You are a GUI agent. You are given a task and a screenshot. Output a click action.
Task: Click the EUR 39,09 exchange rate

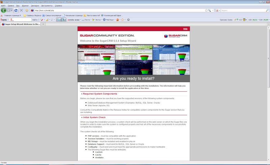click(x=264, y=20)
